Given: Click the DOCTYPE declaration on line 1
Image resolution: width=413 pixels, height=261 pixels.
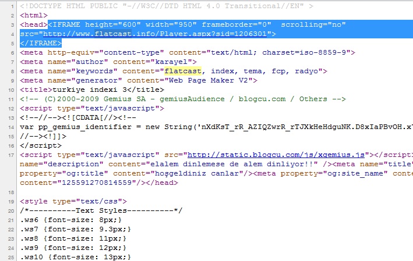Looking at the screenshot, I should [x=167, y=6].
